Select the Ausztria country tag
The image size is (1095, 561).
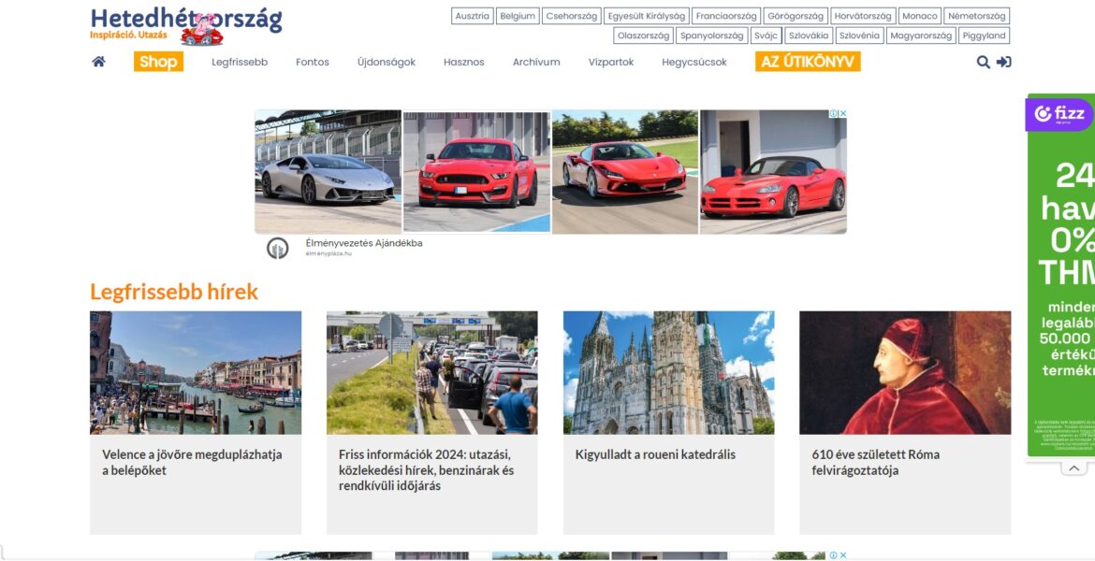click(472, 16)
